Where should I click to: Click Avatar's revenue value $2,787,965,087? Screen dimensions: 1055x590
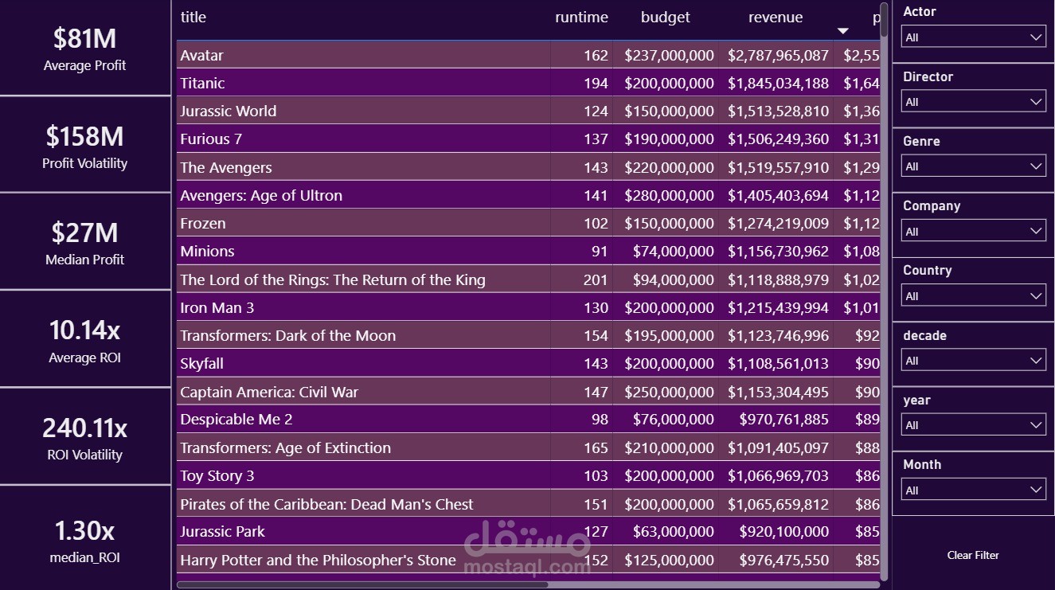(778, 55)
